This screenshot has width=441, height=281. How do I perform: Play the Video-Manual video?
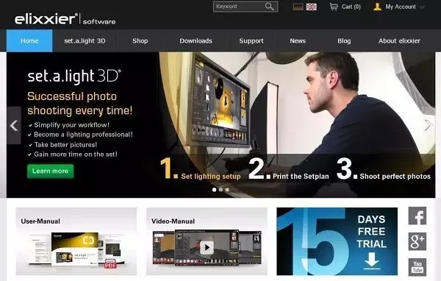(x=207, y=248)
